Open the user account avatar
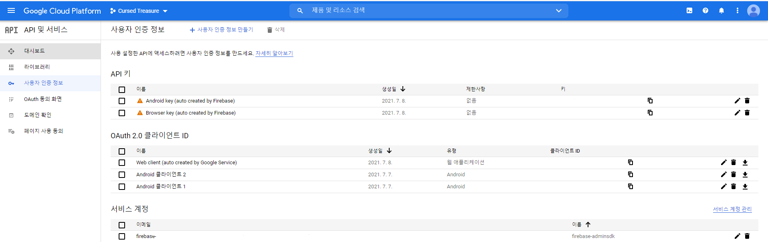 [754, 11]
